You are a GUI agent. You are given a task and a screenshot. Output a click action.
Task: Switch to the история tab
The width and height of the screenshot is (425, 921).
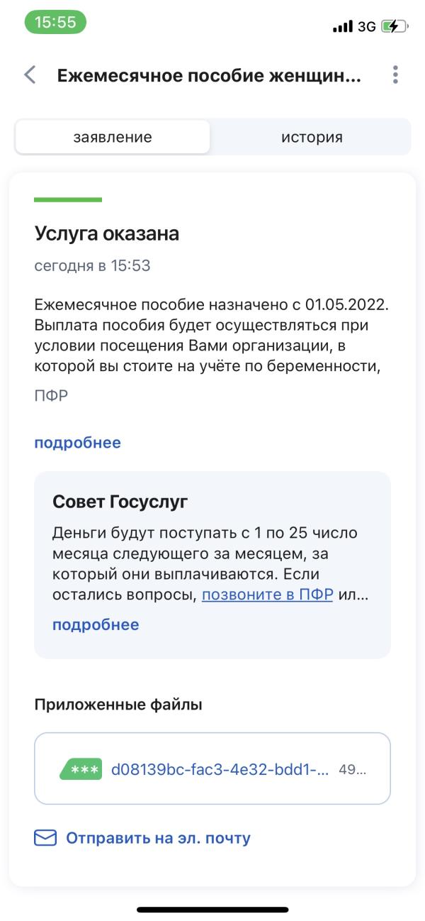tap(312, 137)
